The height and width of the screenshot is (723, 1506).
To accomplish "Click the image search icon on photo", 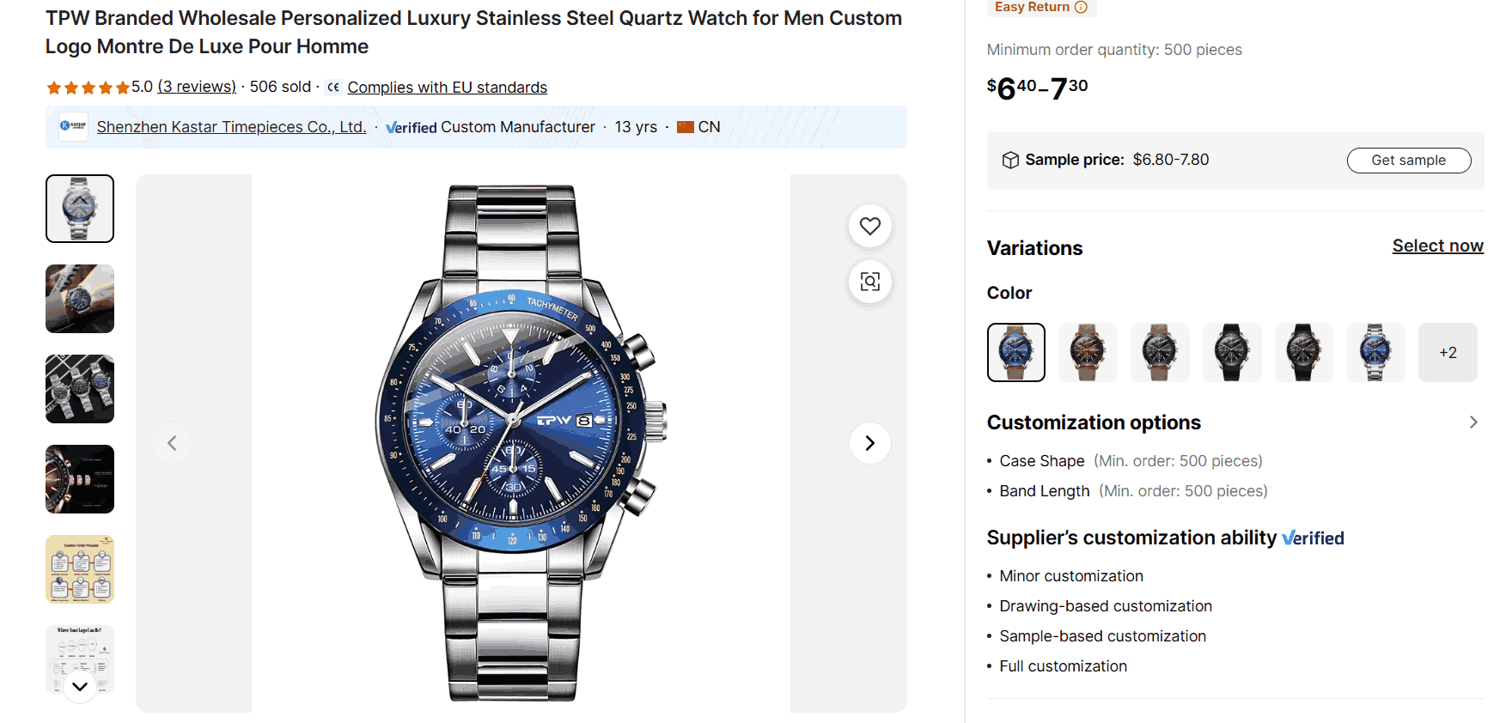I will [x=870, y=282].
